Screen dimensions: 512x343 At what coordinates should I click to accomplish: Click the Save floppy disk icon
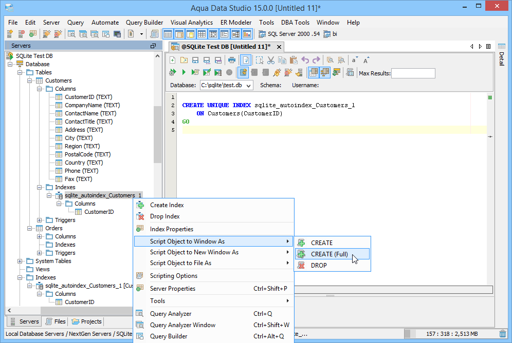pyautogui.click(x=195, y=60)
